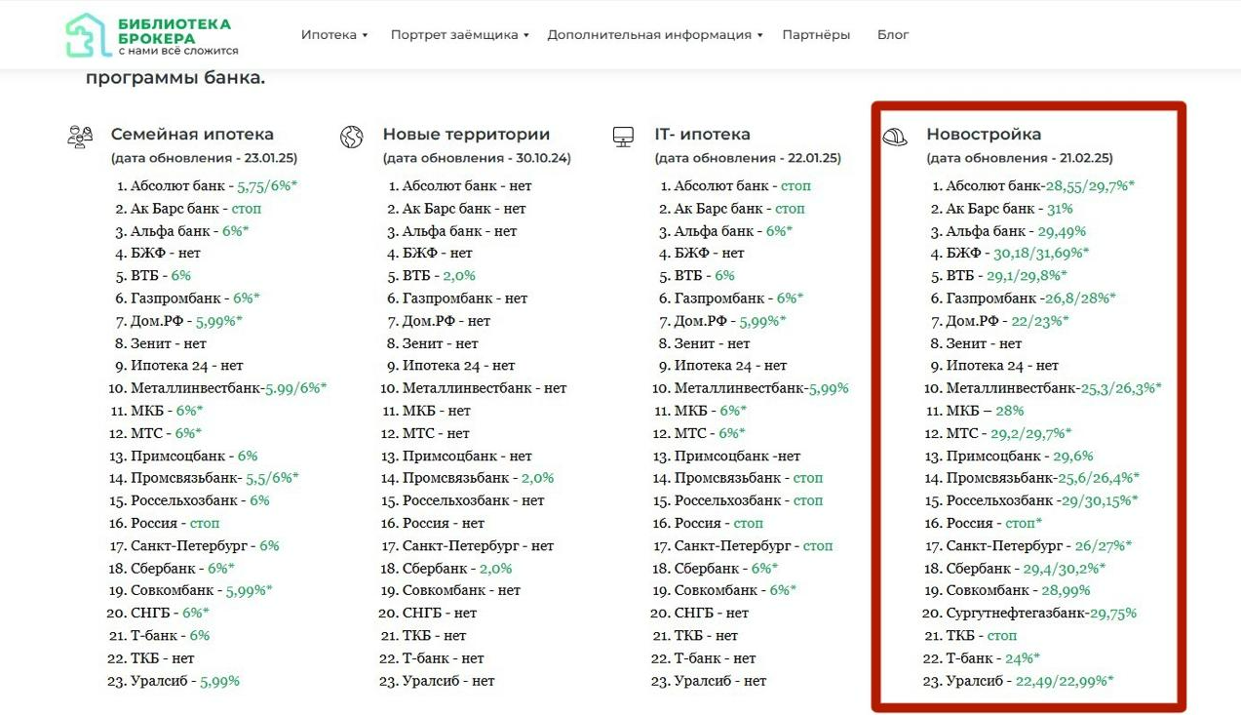The width and height of the screenshot is (1241, 715).
Task: Click the monitor icon beside IT- ипотека
Action: [624, 137]
